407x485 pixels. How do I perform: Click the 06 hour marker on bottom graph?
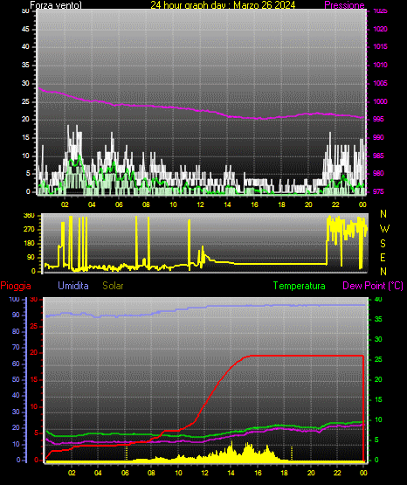125,473
